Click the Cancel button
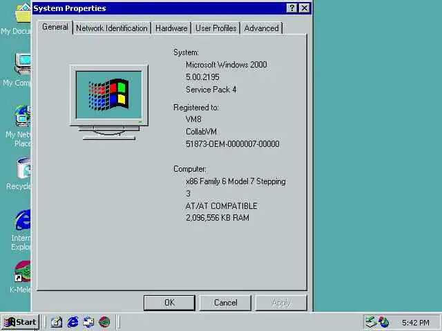The width and height of the screenshot is (442, 331). point(225,303)
